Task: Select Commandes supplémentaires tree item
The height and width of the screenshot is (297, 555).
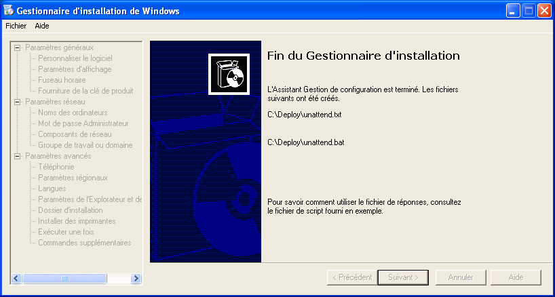Action: (85, 243)
